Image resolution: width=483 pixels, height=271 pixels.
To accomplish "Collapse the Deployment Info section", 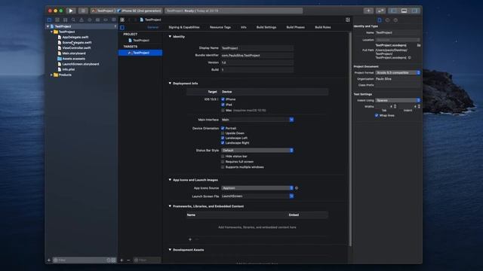I will (170, 84).
